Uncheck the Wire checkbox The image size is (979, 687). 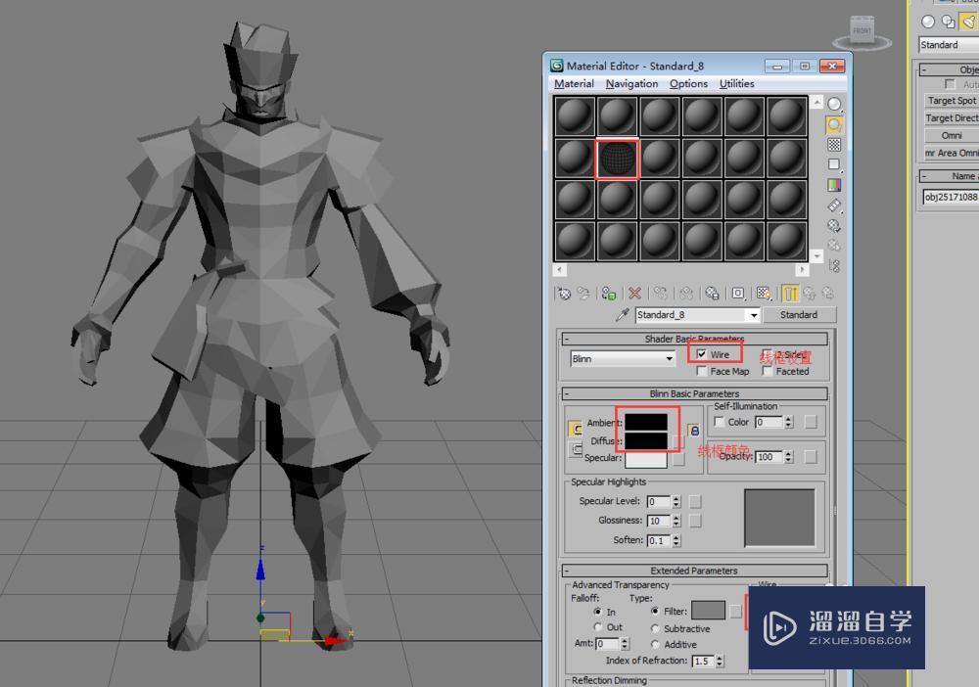[702, 354]
